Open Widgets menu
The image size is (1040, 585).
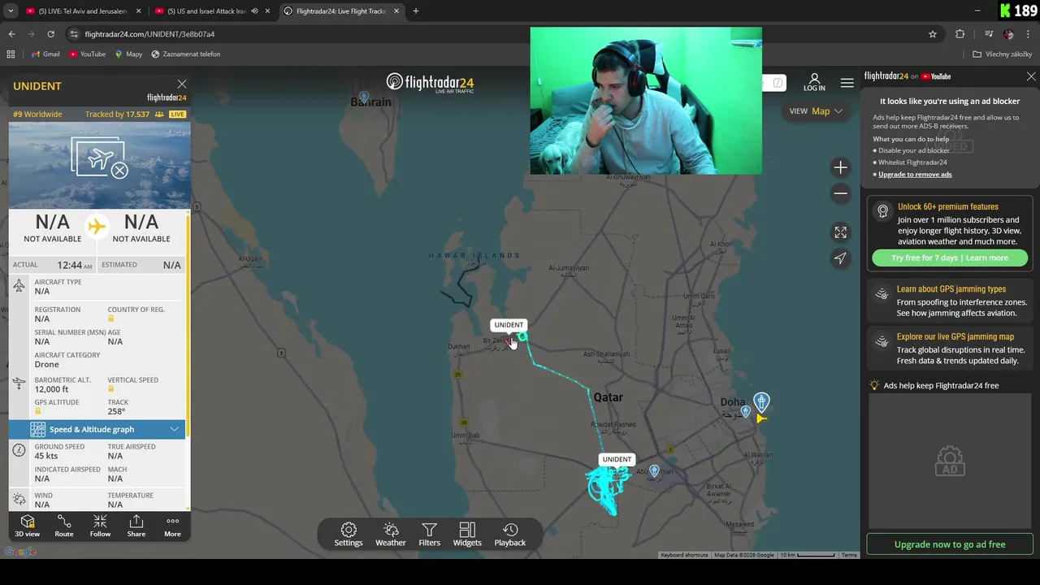pos(467,535)
